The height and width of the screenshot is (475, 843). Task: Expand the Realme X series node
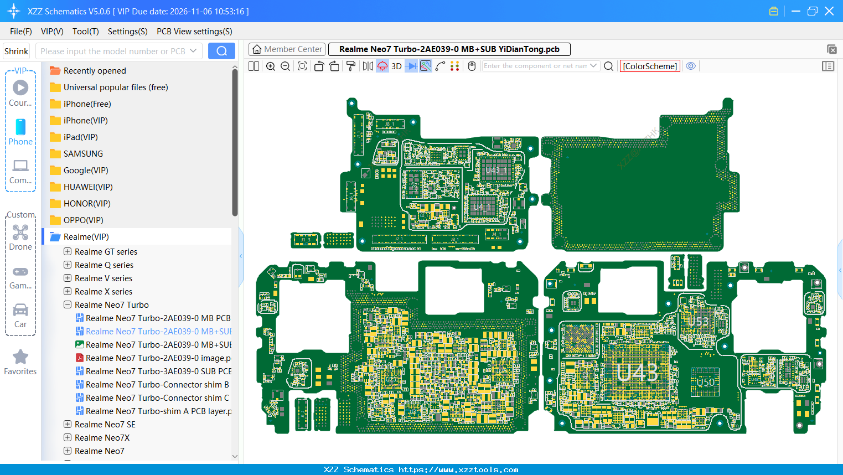[x=68, y=291]
